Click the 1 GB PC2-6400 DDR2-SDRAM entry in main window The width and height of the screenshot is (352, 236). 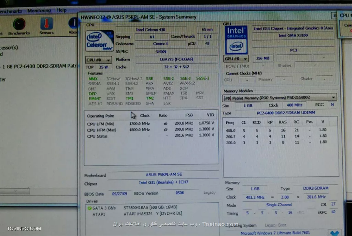[39, 66]
